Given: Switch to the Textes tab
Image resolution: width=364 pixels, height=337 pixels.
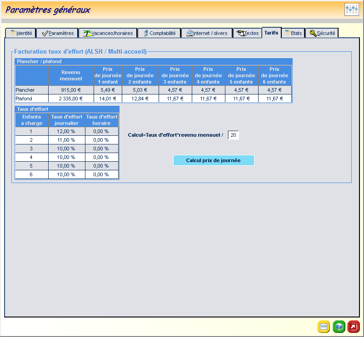Looking at the screenshot, I should (247, 33).
